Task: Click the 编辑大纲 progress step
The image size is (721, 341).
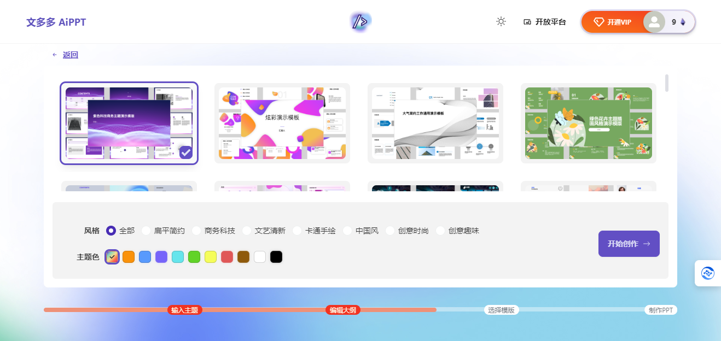Action: pos(343,310)
